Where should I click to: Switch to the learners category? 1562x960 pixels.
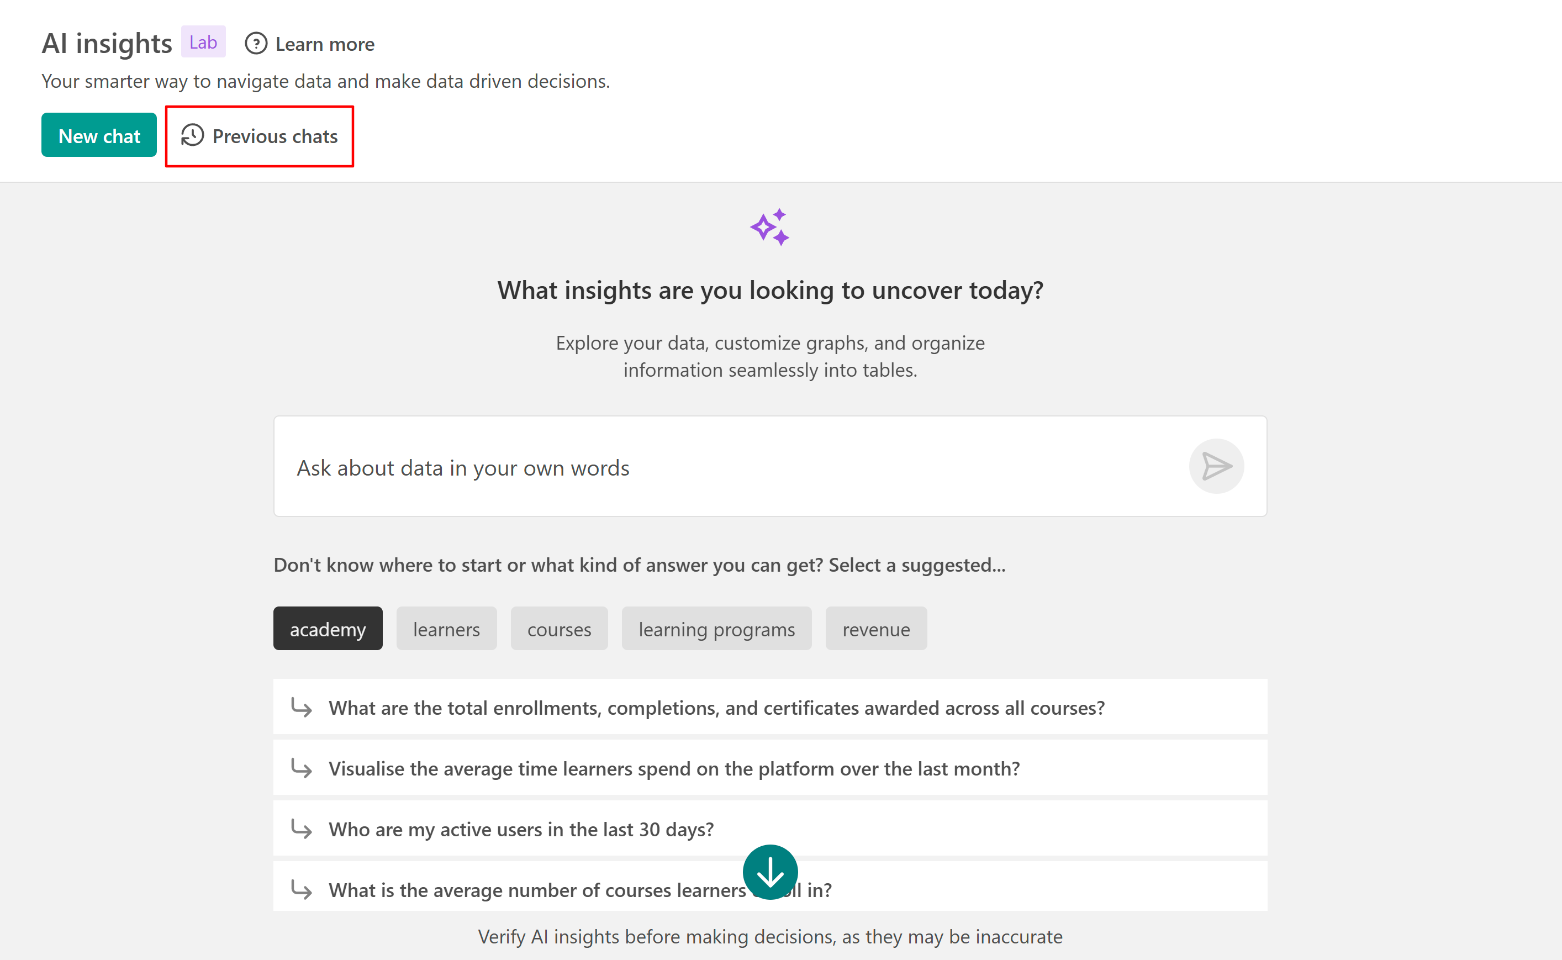[446, 629]
